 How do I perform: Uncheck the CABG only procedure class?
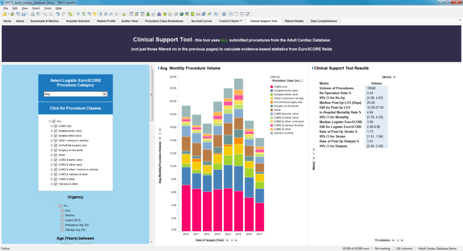tap(55, 126)
